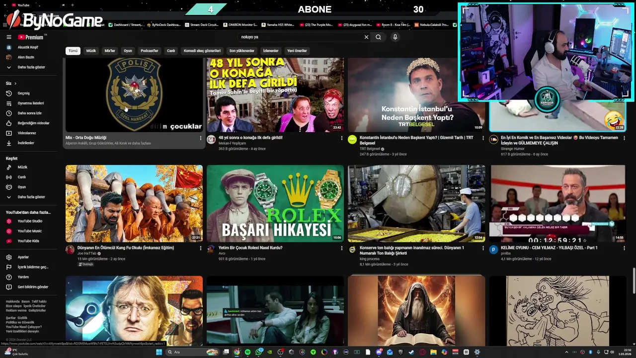The height and width of the screenshot is (358, 636).
Task: Select the Mix'ler filter chip
Action: click(x=110, y=51)
